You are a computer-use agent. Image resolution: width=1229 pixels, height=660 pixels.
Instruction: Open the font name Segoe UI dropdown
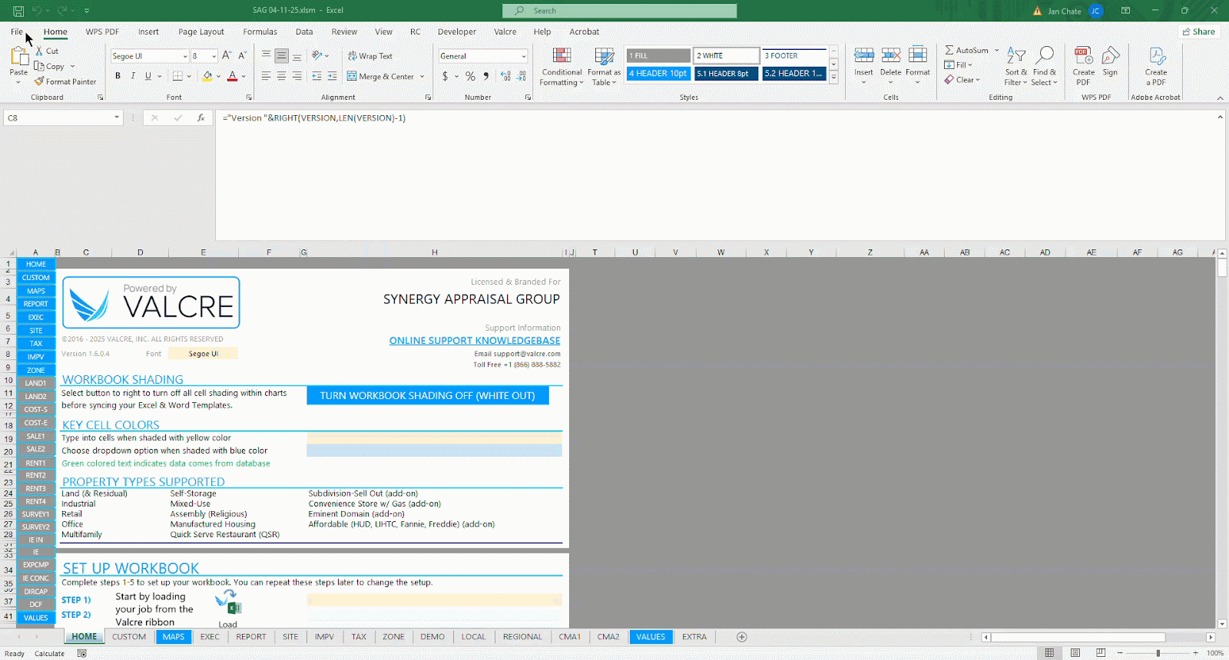pyautogui.click(x=184, y=56)
